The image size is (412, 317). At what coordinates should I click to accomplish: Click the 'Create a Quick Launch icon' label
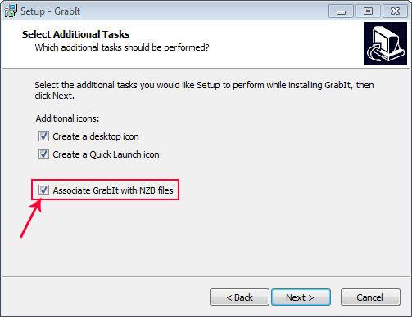pos(106,154)
